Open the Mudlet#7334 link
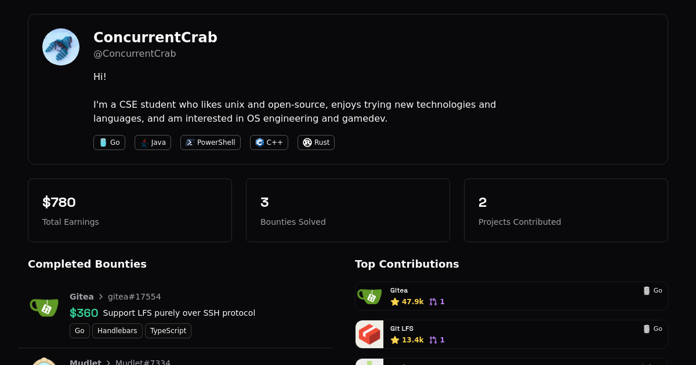Screen dimensions: 696x365 click(143, 362)
